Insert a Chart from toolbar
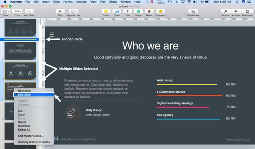 tap(117, 11)
